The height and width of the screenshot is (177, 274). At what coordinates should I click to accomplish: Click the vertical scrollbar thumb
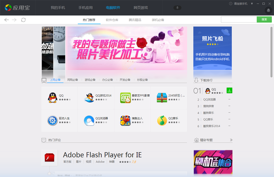(x=271, y=52)
